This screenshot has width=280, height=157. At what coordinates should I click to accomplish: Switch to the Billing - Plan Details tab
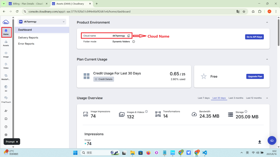coord(28,4)
